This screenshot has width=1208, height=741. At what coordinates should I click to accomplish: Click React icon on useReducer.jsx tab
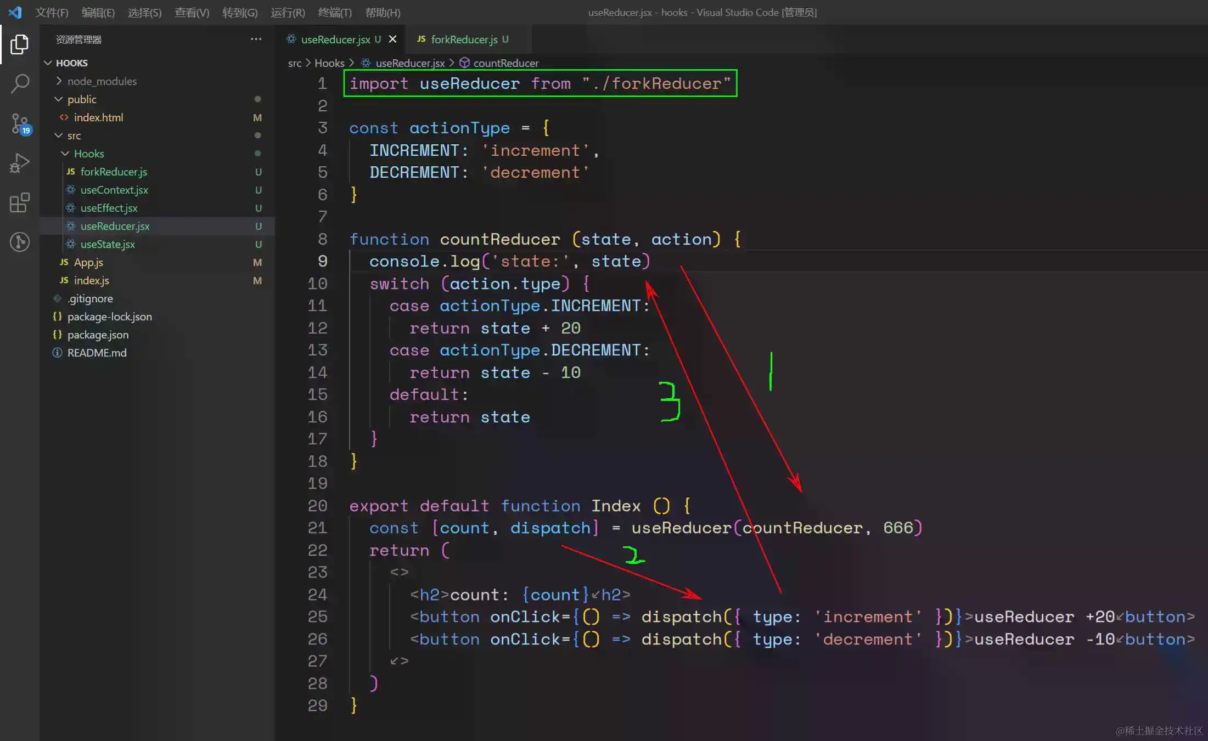pyautogui.click(x=291, y=39)
